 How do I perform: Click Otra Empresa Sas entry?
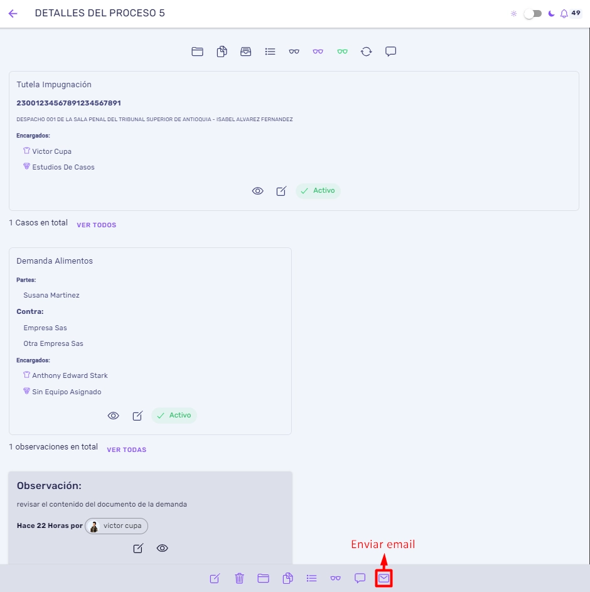click(x=53, y=343)
